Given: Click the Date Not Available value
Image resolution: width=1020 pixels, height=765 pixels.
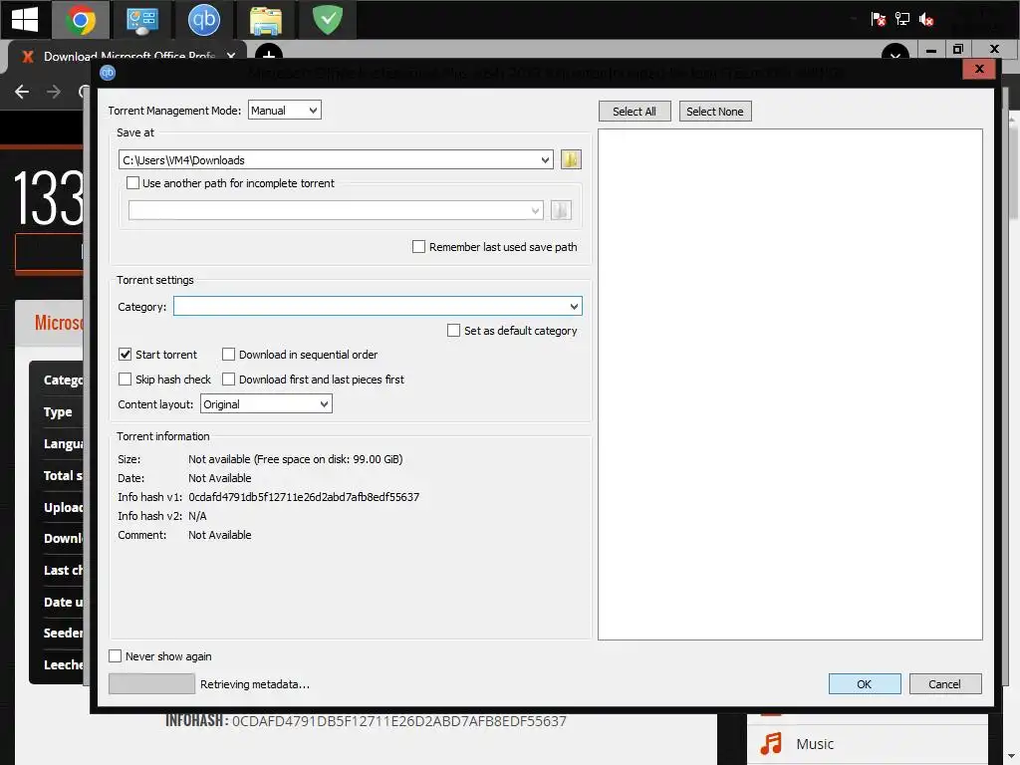Looking at the screenshot, I should (x=220, y=478).
